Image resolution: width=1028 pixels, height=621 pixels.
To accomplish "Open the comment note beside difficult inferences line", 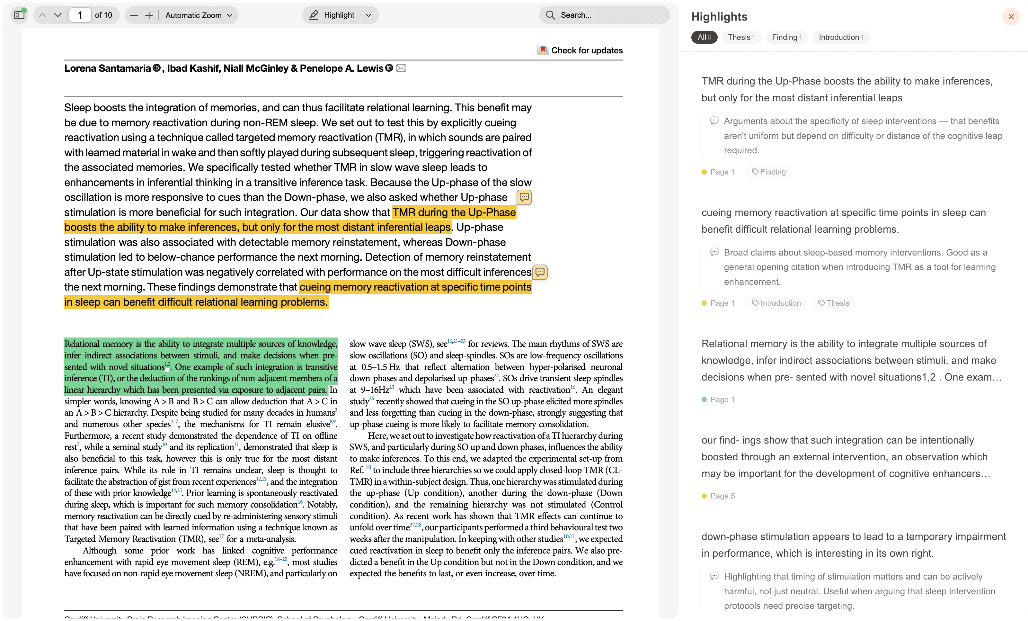I will pyautogui.click(x=540, y=272).
